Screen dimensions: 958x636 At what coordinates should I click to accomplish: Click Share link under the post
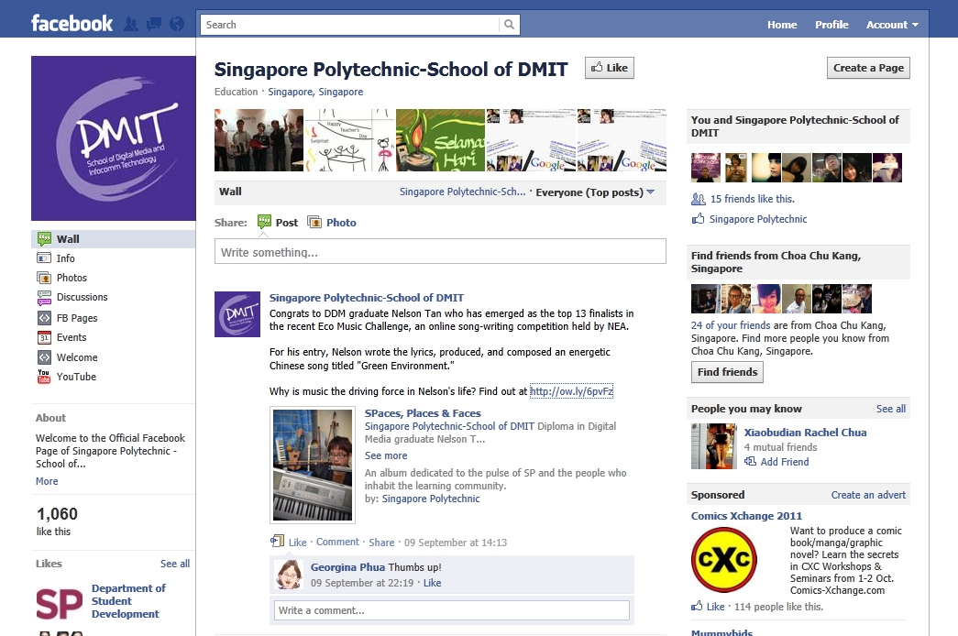point(381,542)
